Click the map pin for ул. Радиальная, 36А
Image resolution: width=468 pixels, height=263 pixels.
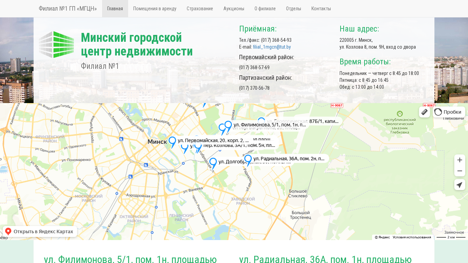click(x=248, y=159)
